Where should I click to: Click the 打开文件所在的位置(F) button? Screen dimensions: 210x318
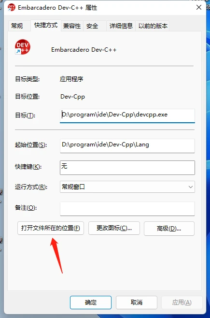(51, 228)
